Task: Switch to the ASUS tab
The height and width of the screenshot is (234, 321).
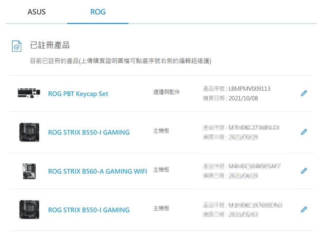Action: (37, 12)
